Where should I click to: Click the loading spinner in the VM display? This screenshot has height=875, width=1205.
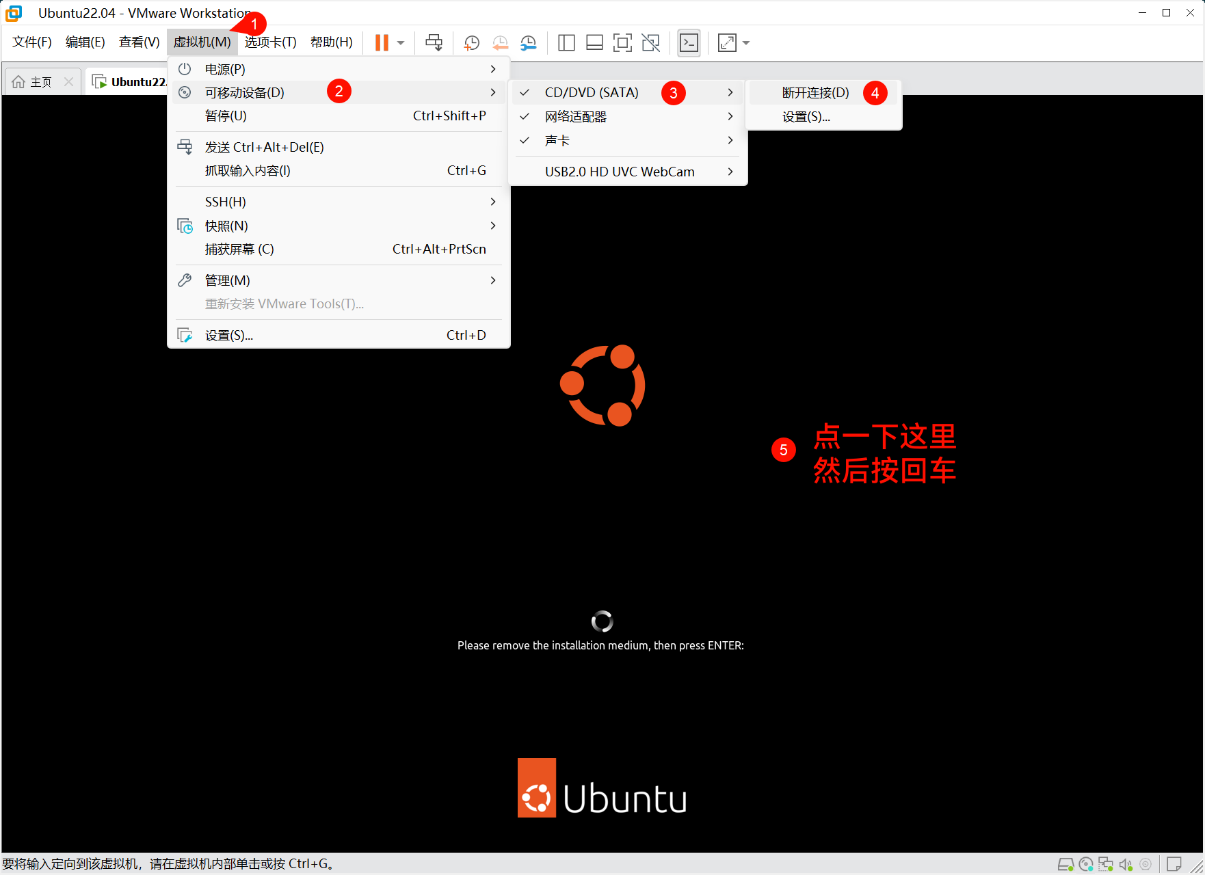[x=602, y=621]
